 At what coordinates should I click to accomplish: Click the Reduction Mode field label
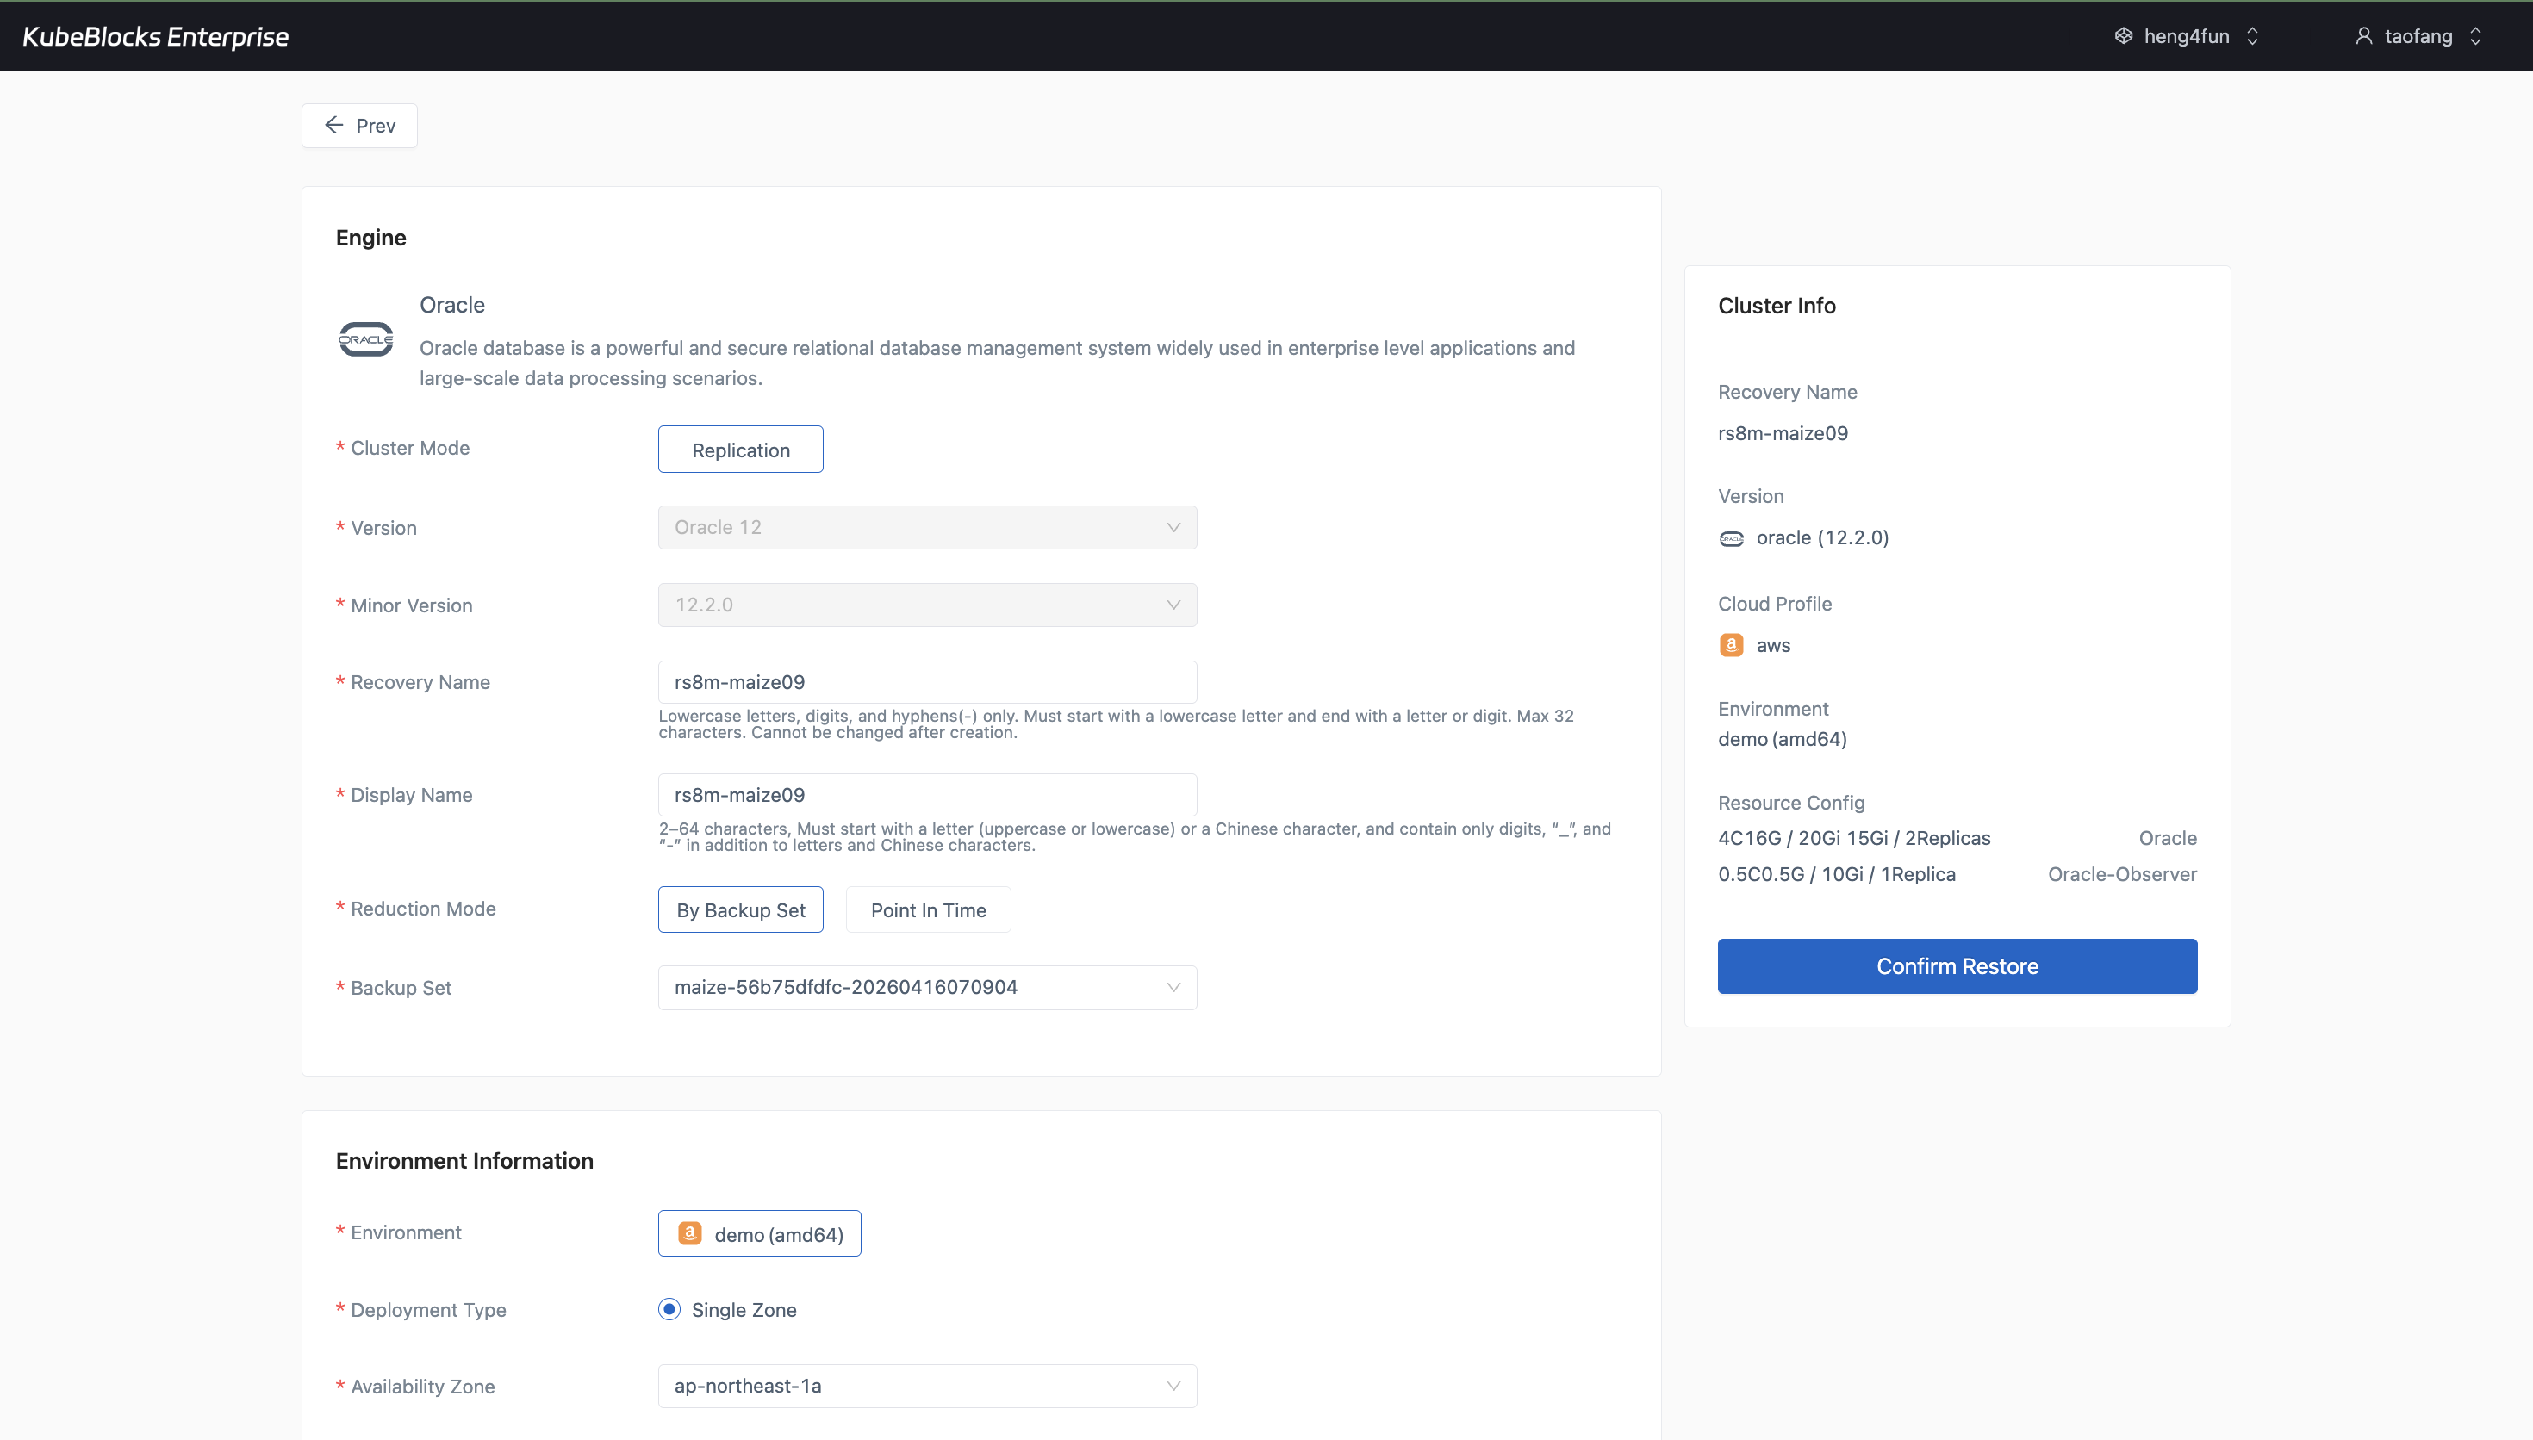point(422,909)
